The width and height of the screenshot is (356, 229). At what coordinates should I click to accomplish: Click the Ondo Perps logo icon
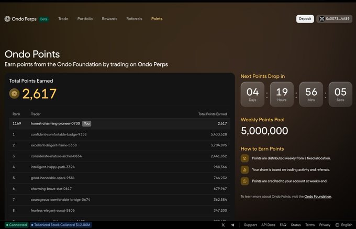point(7,19)
